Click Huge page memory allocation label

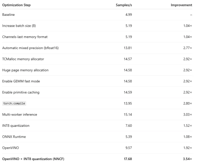pos(25,70)
